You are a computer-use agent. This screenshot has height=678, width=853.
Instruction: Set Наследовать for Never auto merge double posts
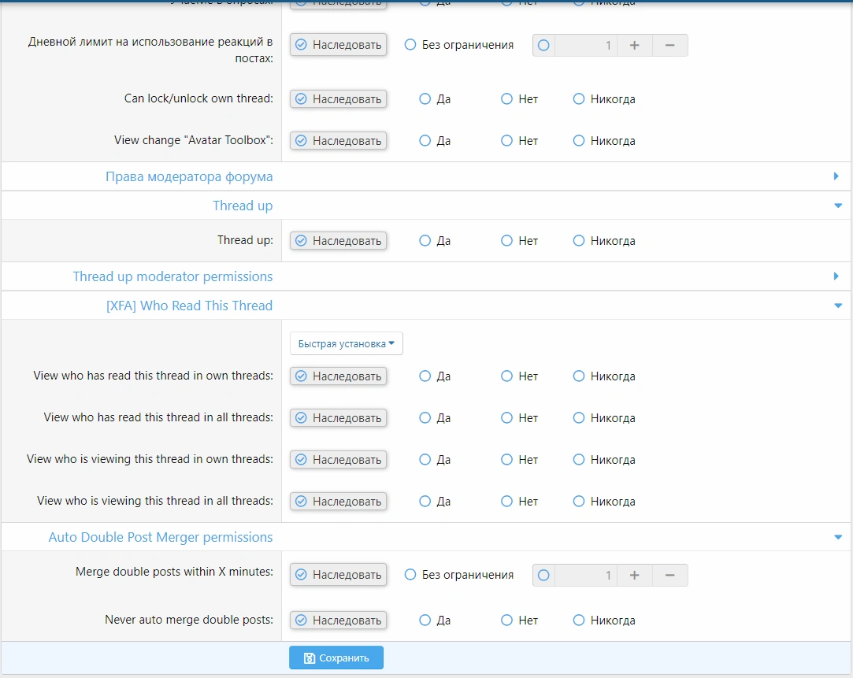pos(339,621)
